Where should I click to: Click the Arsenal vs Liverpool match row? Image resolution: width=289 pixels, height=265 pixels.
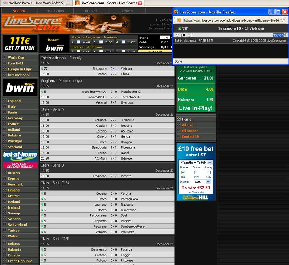[107, 102]
